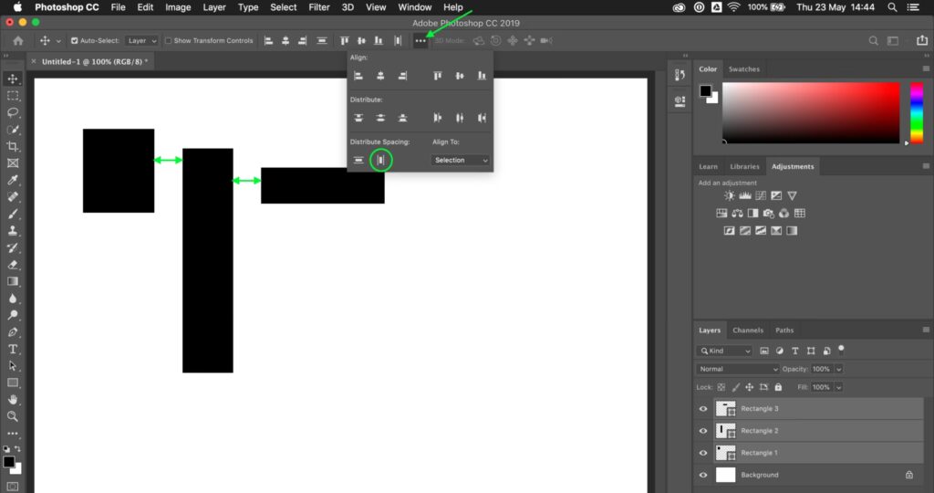Open the Normal blend mode dropdown
The width and height of the screenshot is (934, 493).
tap(738, 369)
